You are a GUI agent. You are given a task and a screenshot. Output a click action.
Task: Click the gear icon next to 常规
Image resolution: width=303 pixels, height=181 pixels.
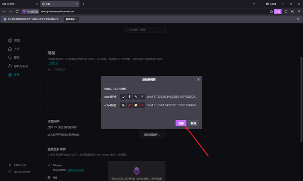10,41
